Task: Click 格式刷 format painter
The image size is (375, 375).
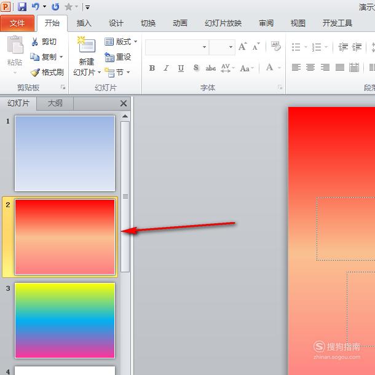Action: (x=47, y=72)
